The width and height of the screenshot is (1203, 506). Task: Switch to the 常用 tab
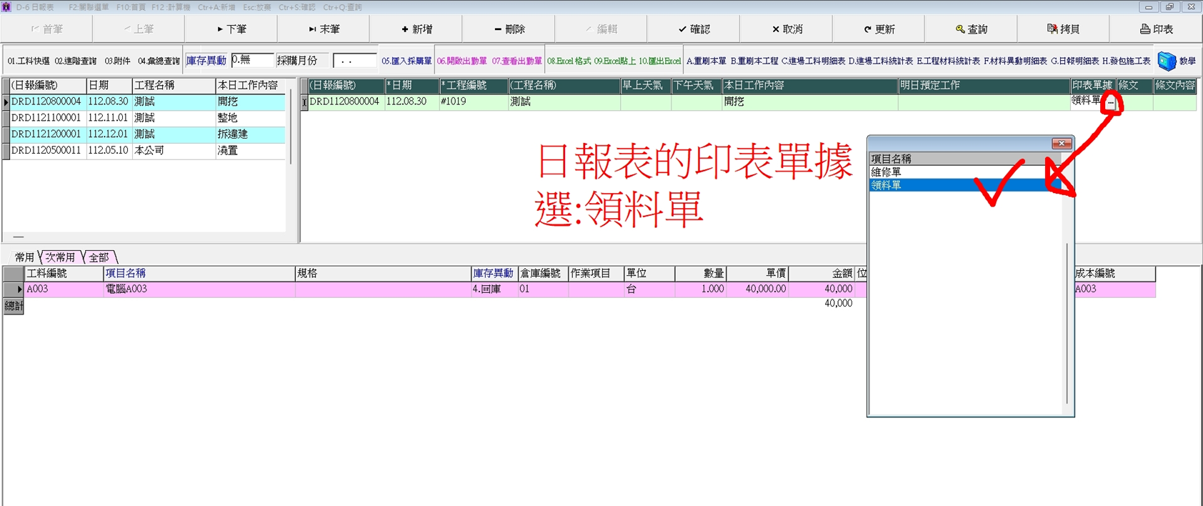[24, 257]
